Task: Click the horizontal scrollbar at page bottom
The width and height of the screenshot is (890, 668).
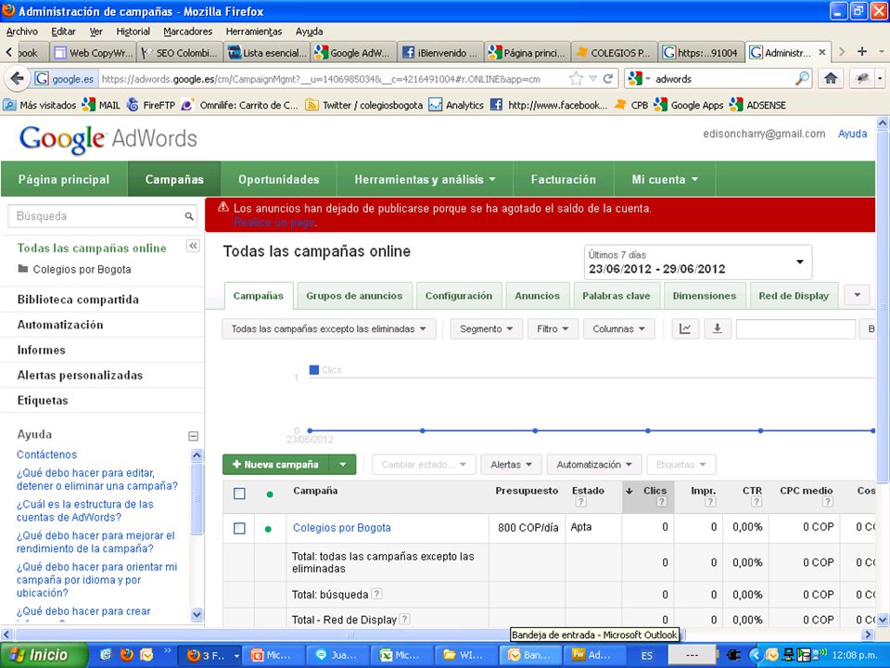Action: 350,635
